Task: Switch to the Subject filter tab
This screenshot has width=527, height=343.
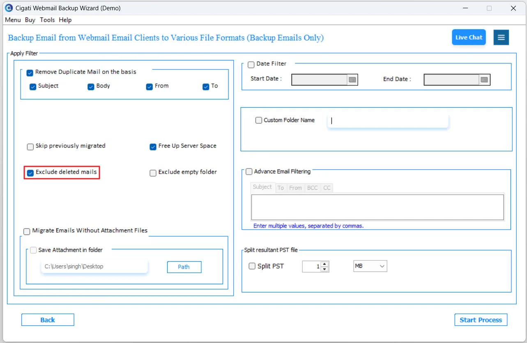Action: click(x=262, y=187)
